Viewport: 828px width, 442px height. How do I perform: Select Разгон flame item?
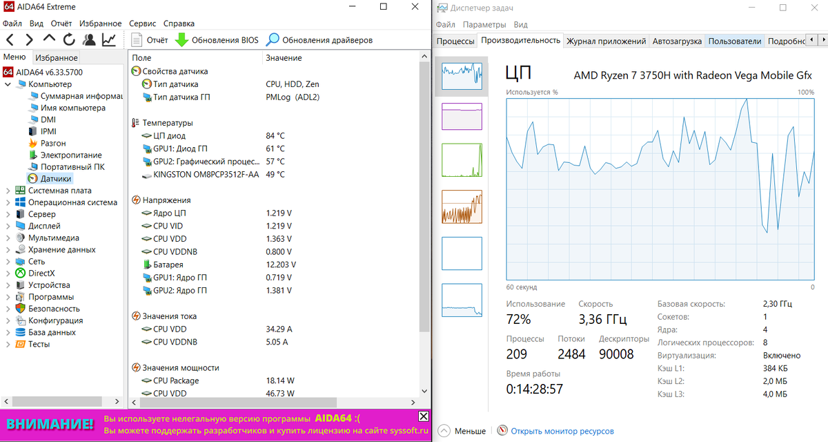[47, 143]
